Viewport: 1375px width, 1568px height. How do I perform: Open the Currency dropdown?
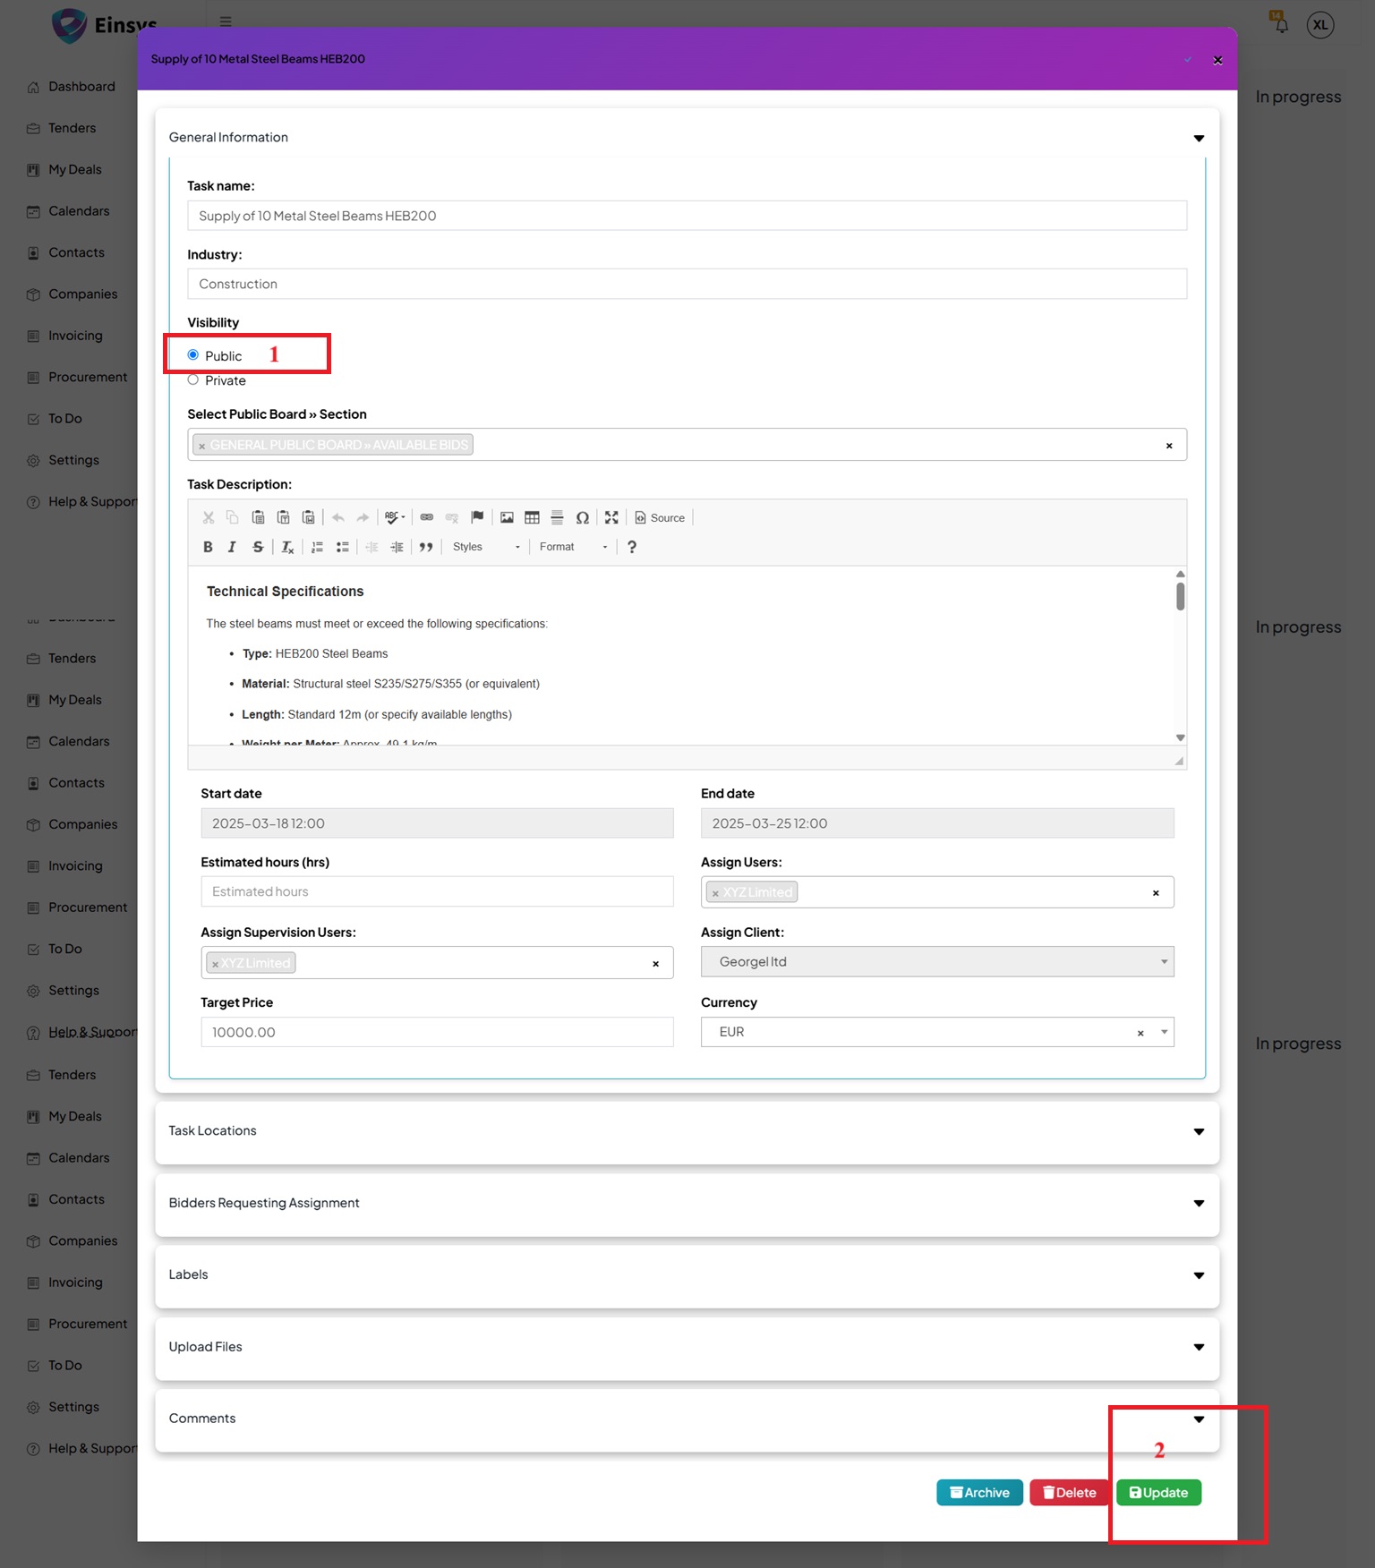coord(1164,1032)
